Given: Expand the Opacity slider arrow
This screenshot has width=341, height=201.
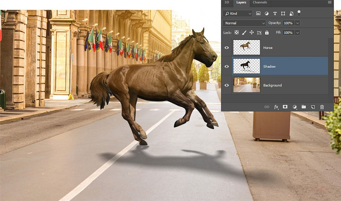Looking at the screenshot, I should [297, 23].
